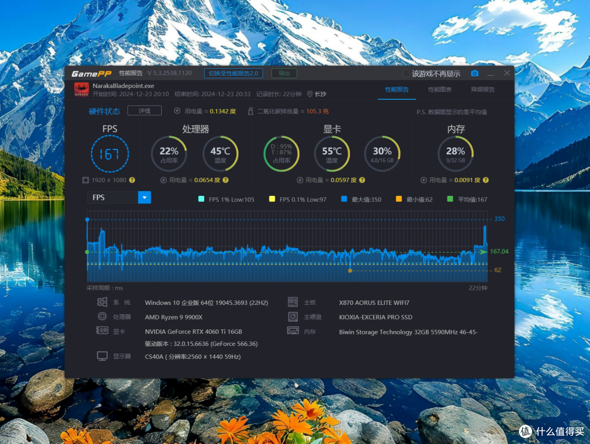The image size is (590, 444).
Task: Click the 记录时长: 22分钟 text
Action: tap(279, 94)
